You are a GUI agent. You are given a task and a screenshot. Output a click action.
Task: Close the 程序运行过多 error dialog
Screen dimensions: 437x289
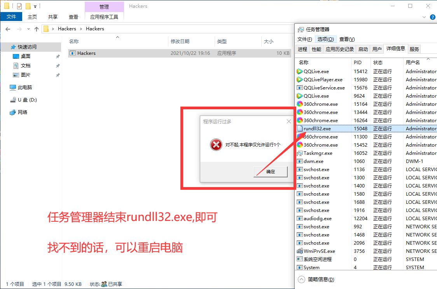pos(288,121)
